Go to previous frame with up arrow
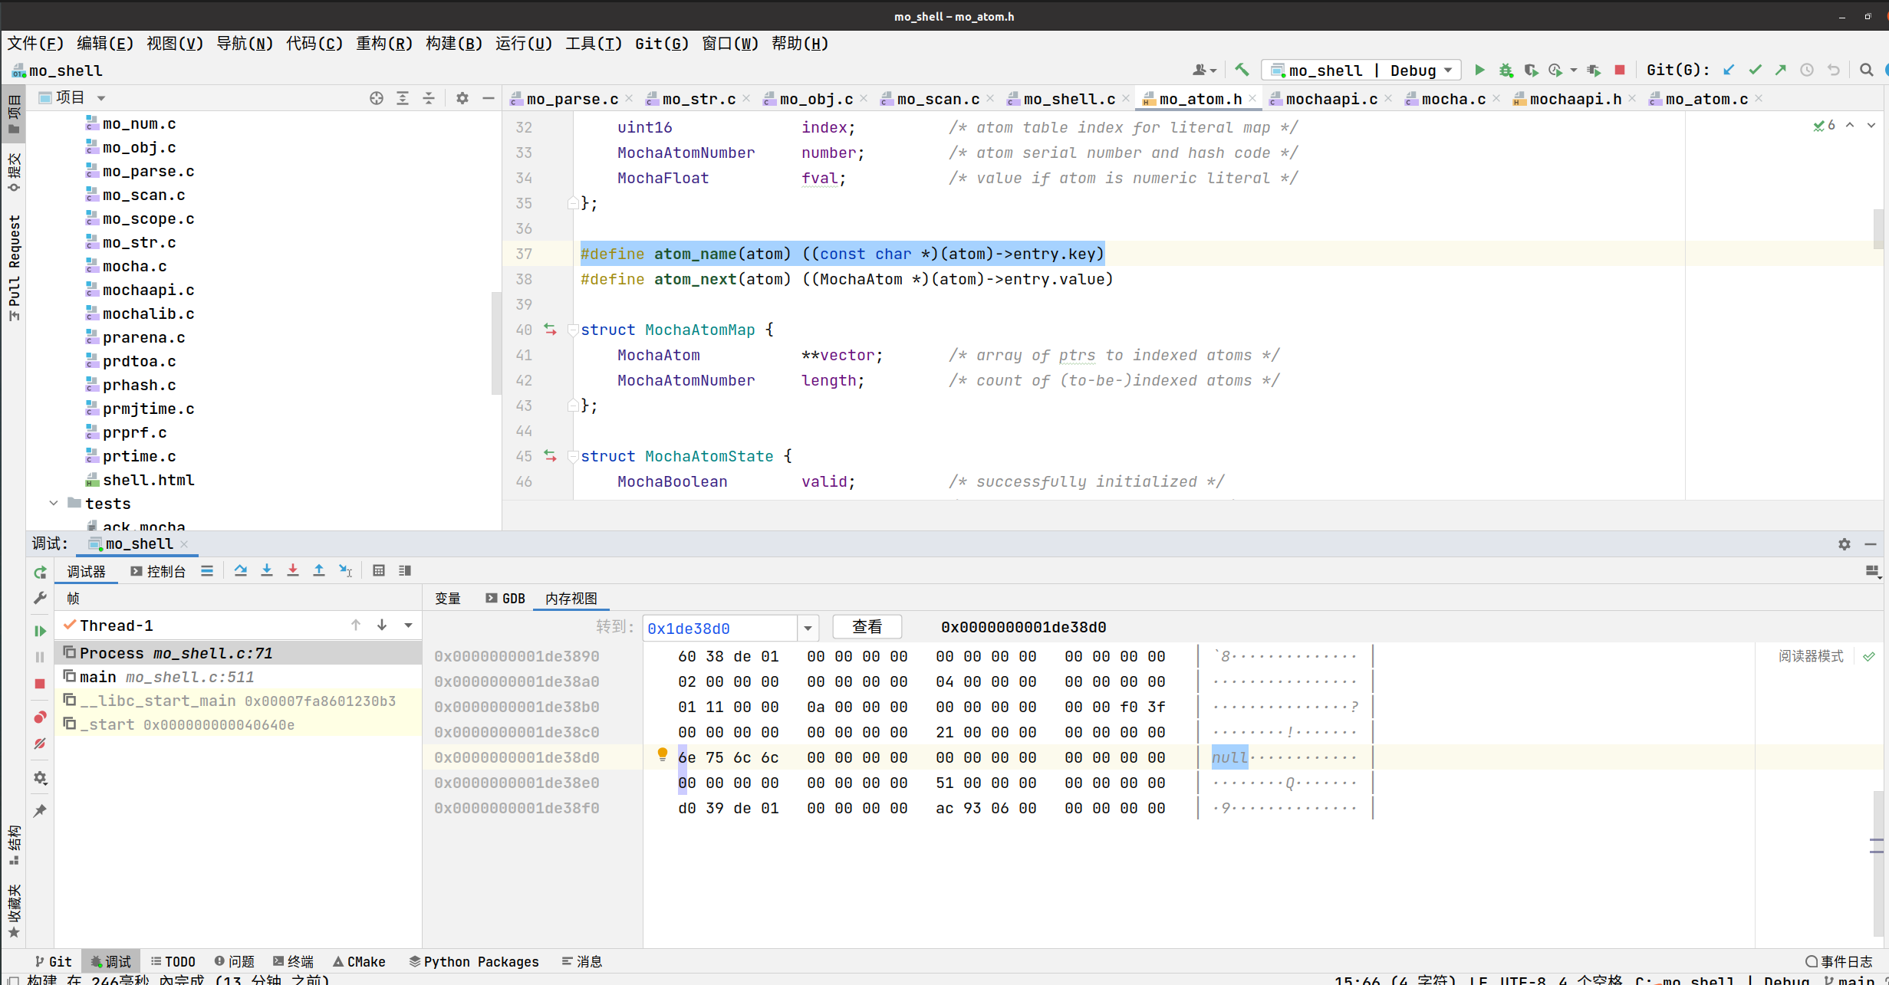Screen dimensions: 1889x985 pyautogui.click(x=356, y=625)
